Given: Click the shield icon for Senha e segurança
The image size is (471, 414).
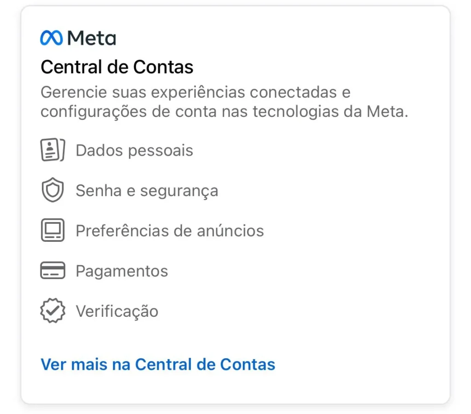Looking at the screenshot, I should (52, 191).
